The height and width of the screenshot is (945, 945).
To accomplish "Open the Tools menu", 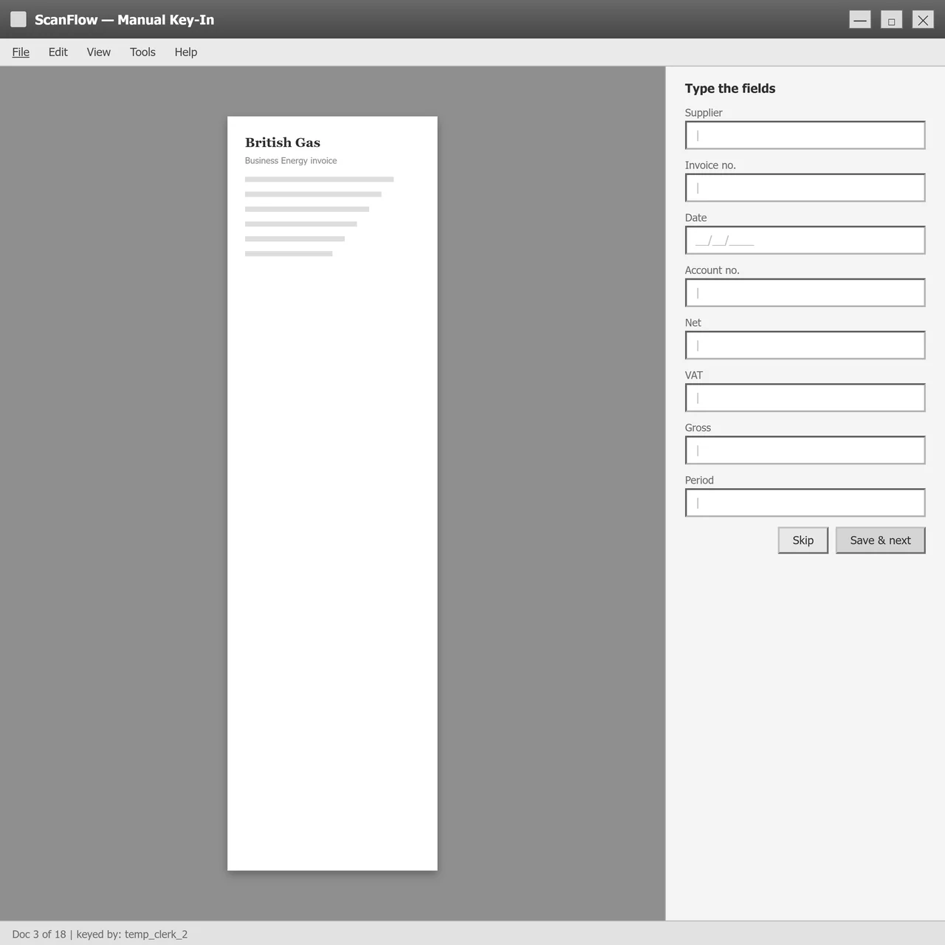I will [142, 52].
